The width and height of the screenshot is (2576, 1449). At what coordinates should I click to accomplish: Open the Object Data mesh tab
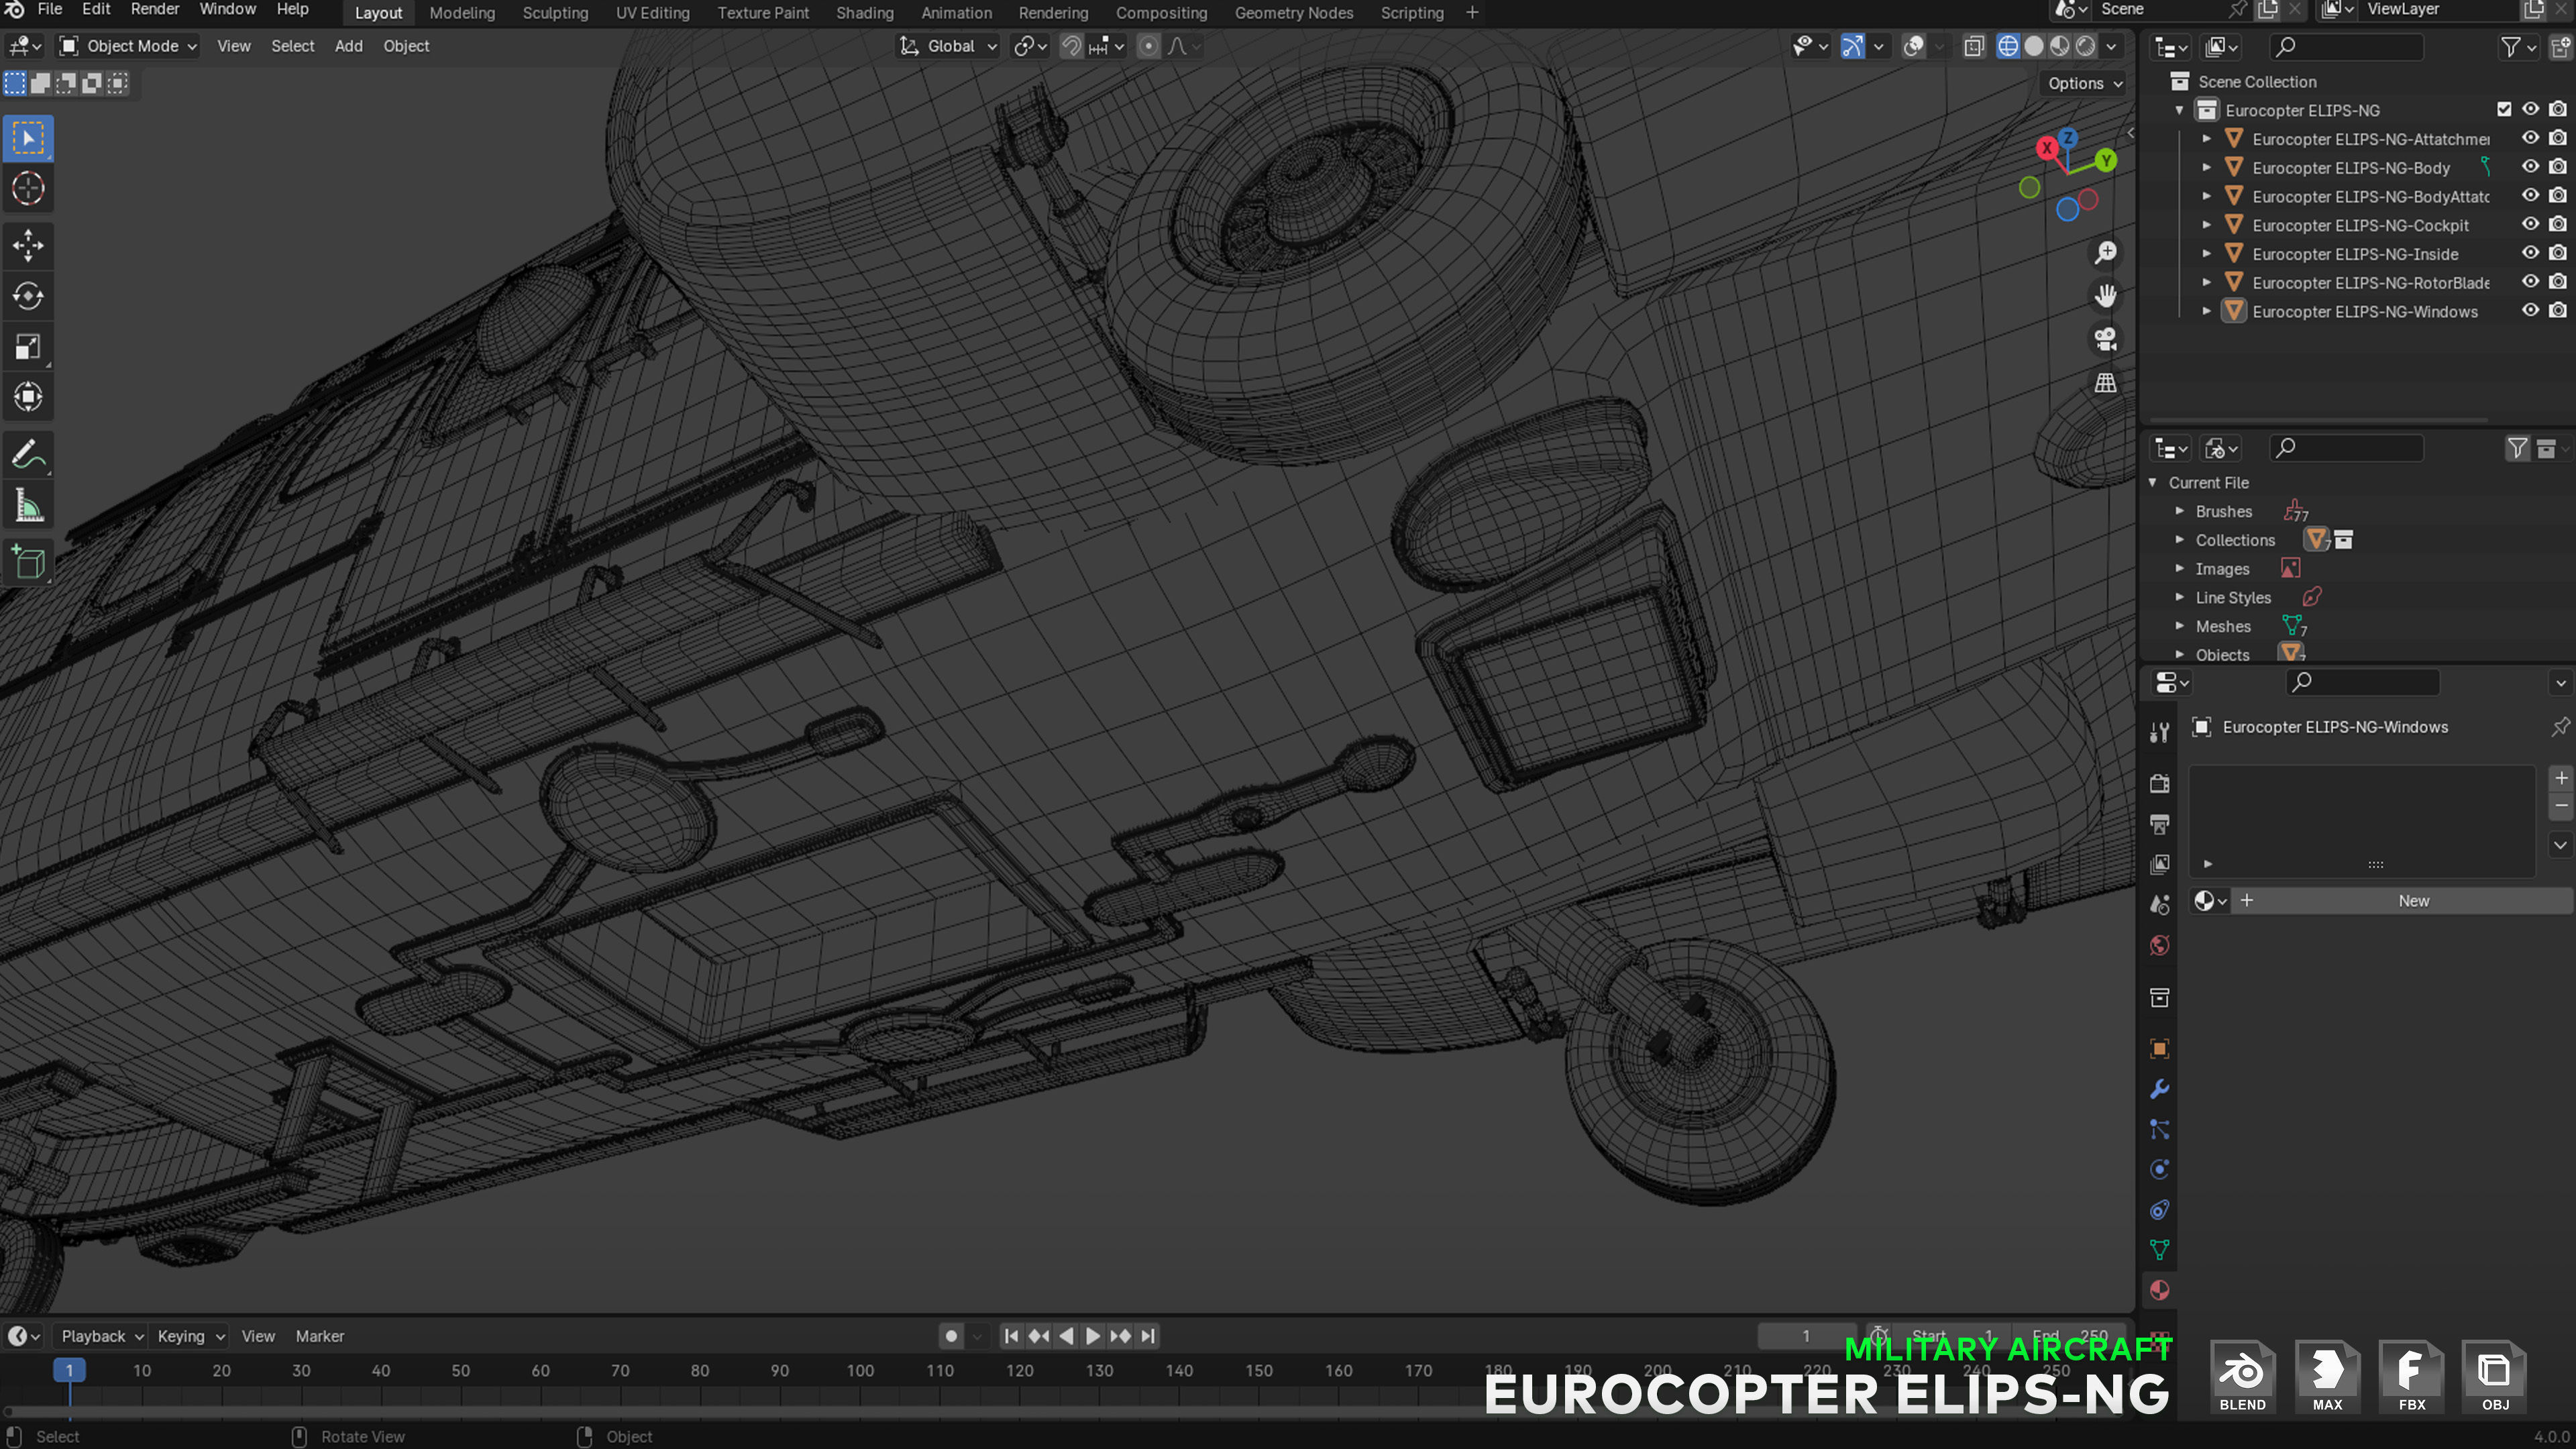pos(2160,1250)
